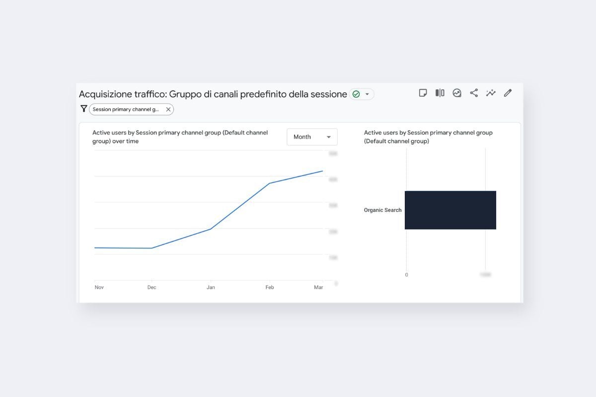Screen dimensions: 596x397
Task: Open the green checkmark status dropdown
Action: pos(362,94)
